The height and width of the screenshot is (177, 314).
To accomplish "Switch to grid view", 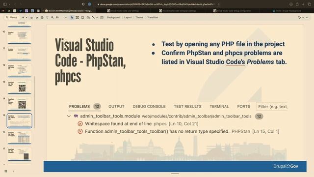I will click(6, 171).
